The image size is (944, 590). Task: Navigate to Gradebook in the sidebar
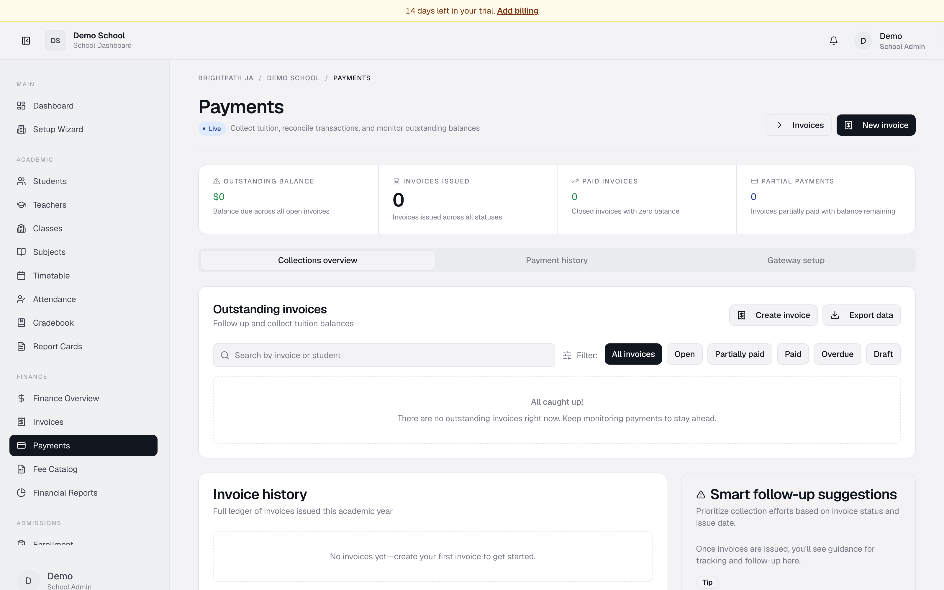click(x=83, y=323)
